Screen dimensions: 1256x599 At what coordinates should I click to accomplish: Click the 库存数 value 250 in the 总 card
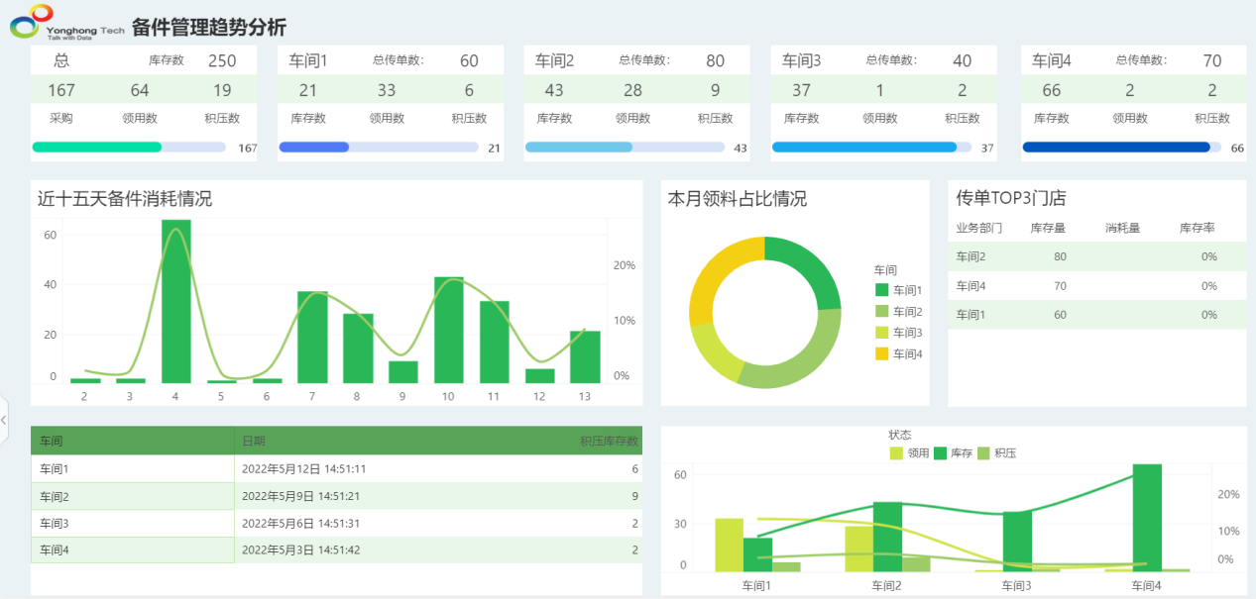tap(222, 60)
